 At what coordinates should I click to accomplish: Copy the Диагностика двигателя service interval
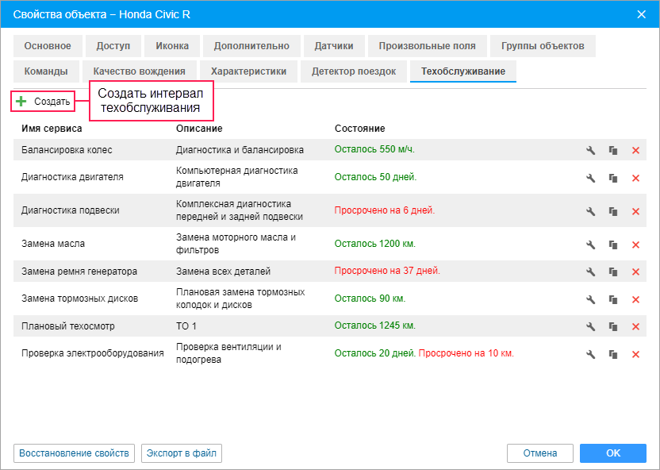pyautogui.click(x=612, y=177)
